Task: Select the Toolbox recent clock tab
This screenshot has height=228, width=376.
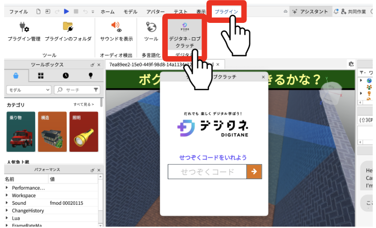Action: 66,75
